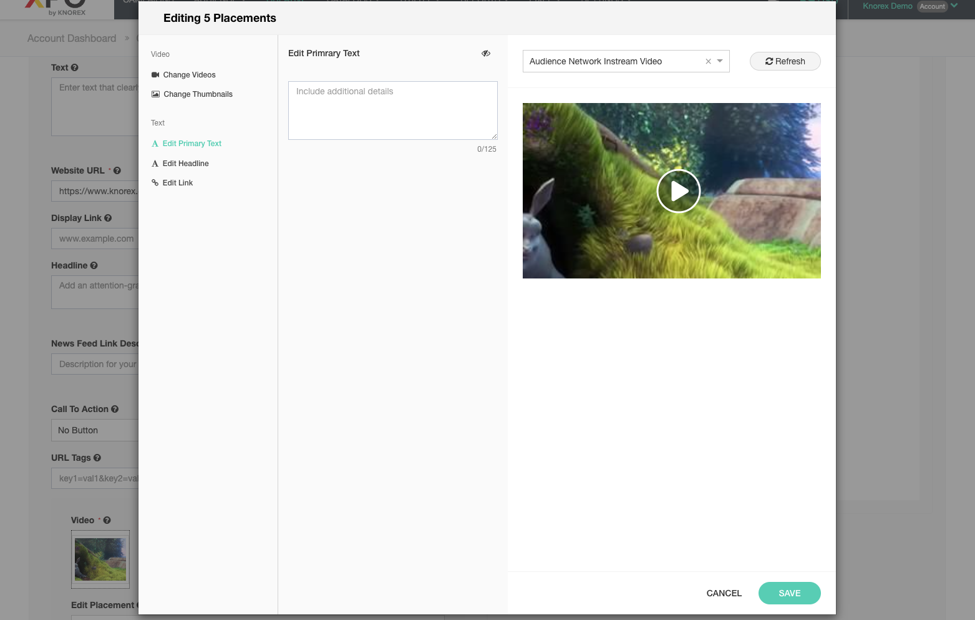
Task: Select the video thumbnail under Video label
Action: 100,559
